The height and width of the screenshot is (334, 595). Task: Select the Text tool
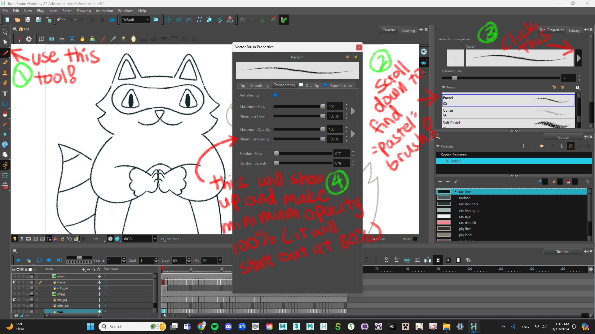tap(5, 93)
